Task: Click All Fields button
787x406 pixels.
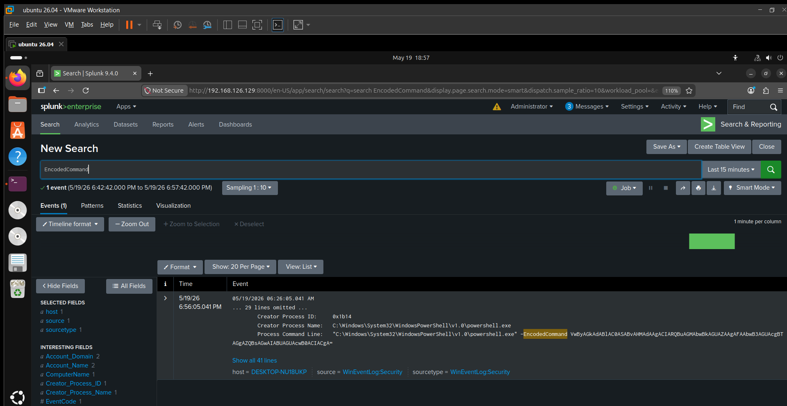Action: point(129,286)
